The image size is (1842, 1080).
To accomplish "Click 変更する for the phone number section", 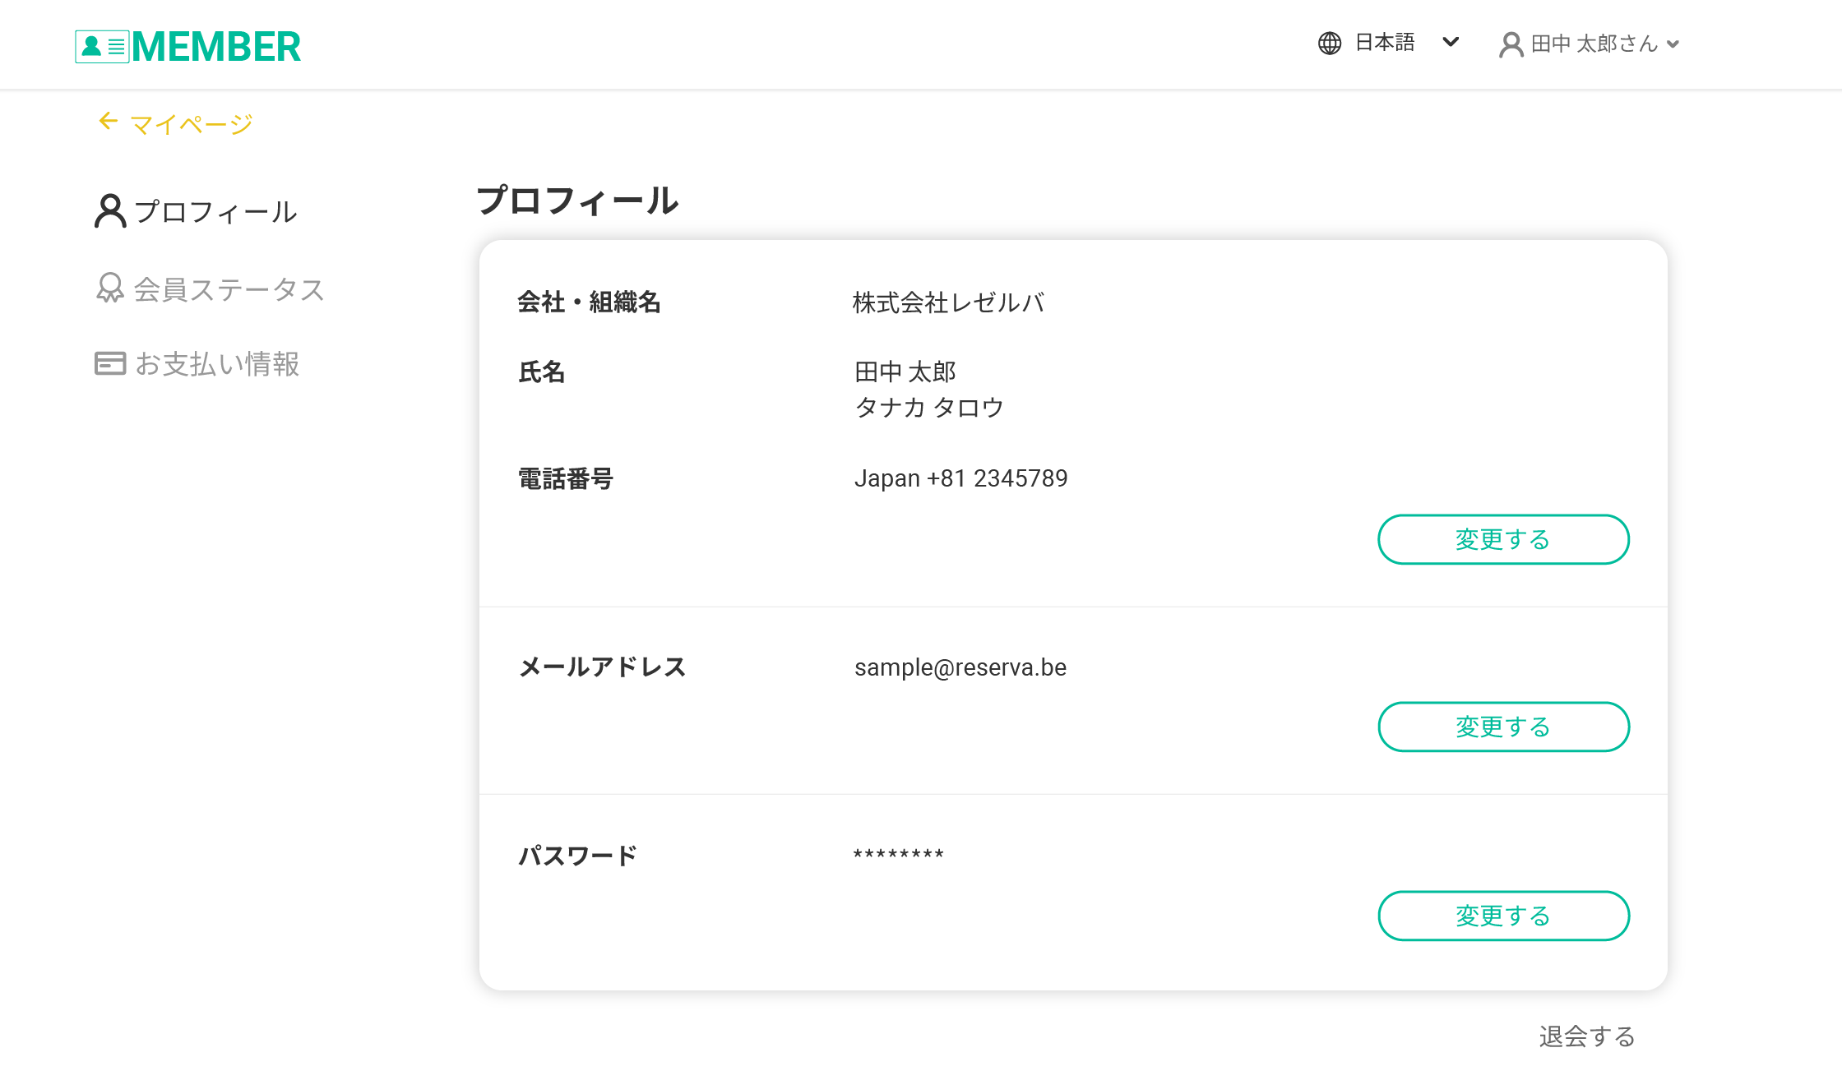I will click(x=1503, y=539).
